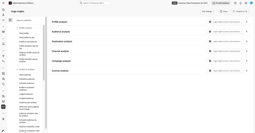Jump to Profiles in all audiences
Screen dimensions: 255x133
point(28,42)
